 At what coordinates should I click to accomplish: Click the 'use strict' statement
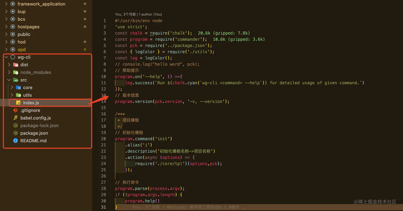tap(131, 27)
